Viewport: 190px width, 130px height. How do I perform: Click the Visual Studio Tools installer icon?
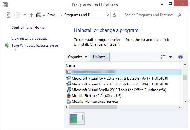click(69, 90)
